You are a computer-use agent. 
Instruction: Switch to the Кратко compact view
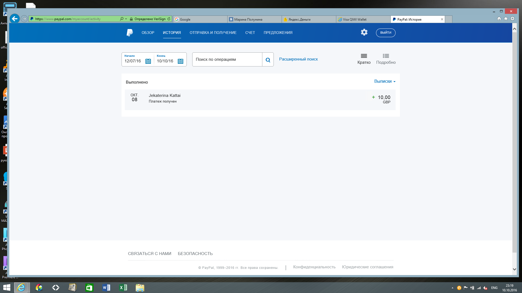pyautogui.click(x=364, y=59)
